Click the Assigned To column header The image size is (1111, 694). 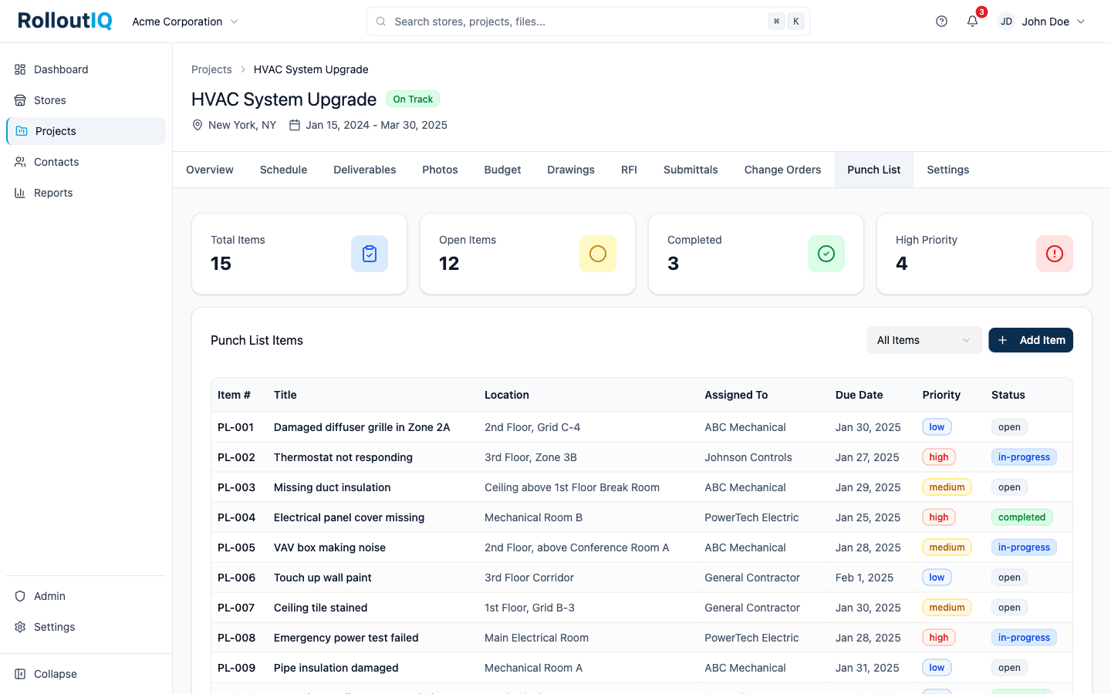coord(736,395)
